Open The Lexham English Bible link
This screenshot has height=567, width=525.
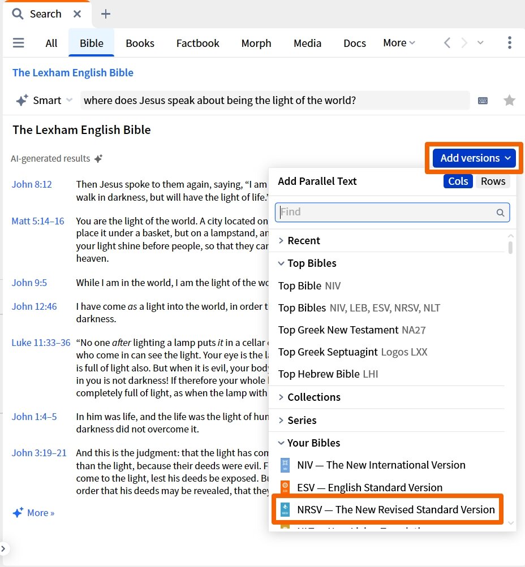73,73
